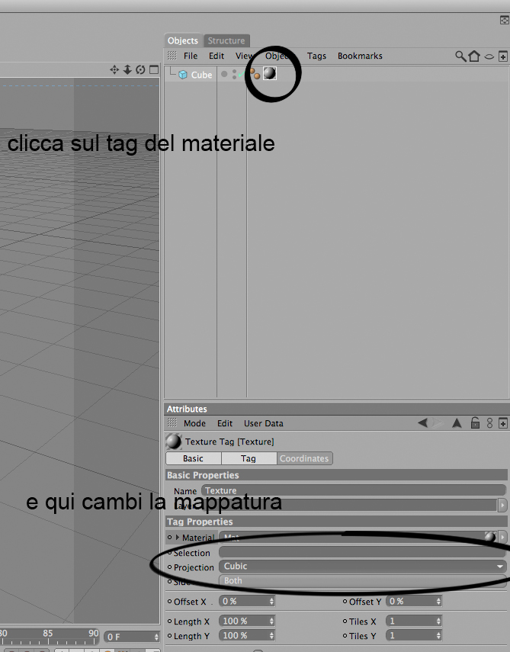Open the Projection dropdown showing Cubic
Screen dimensions: 510x652
click(x=362, y=566)
